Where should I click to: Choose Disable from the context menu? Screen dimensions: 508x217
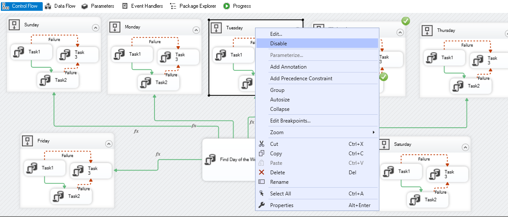pos(278,44)
